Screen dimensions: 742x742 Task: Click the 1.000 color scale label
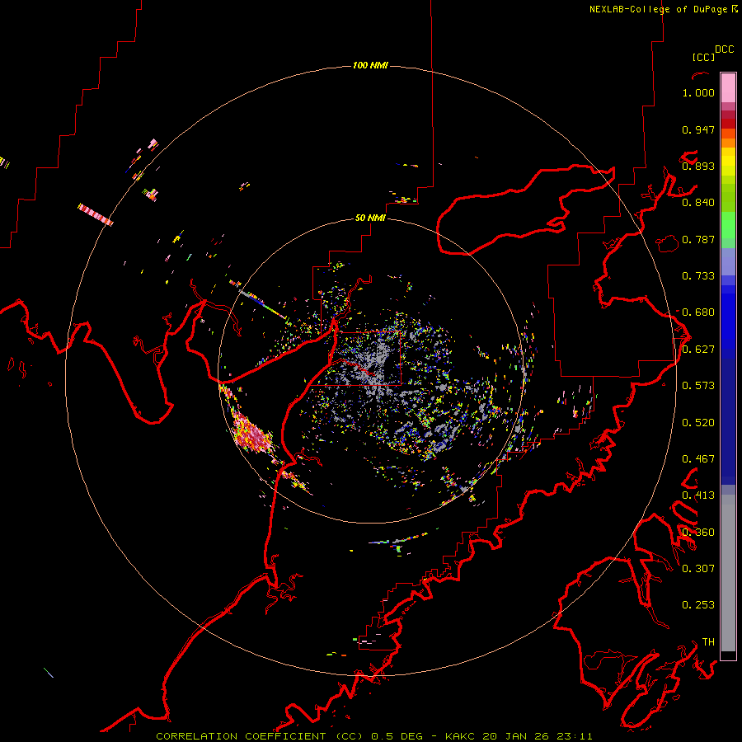coord(698,92)
